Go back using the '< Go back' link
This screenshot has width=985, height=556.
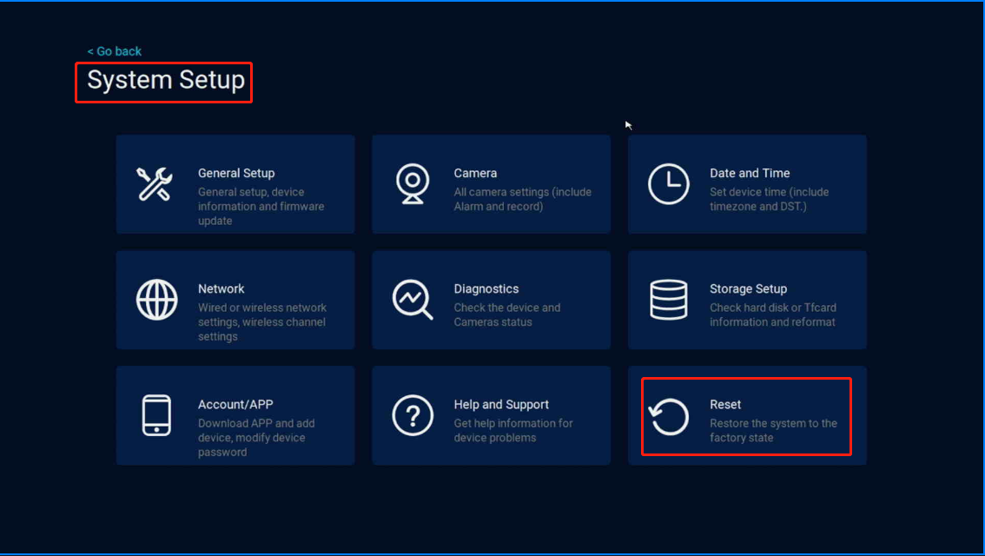[115, 51]
